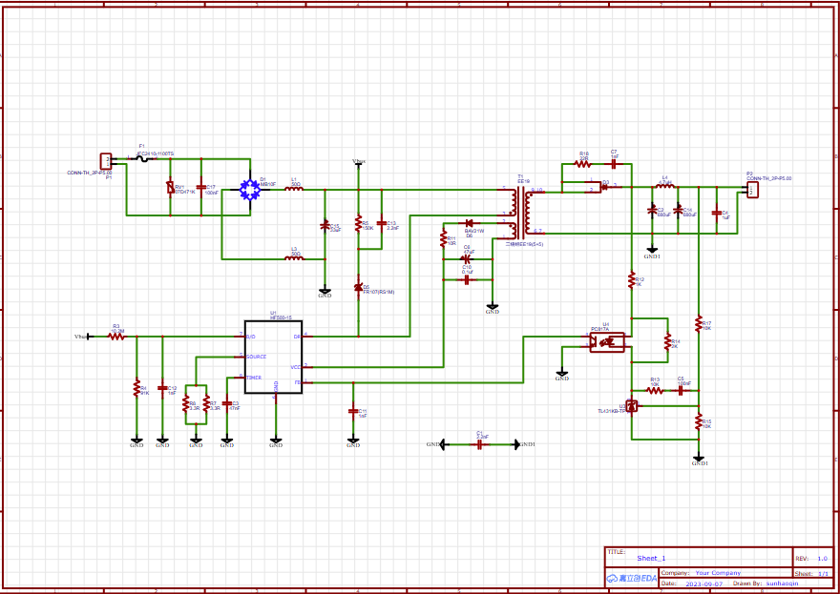Select diode D5 FR107(RS1M)
The image size is (840, 594).
pyautogui.click(x=356, y=287)
